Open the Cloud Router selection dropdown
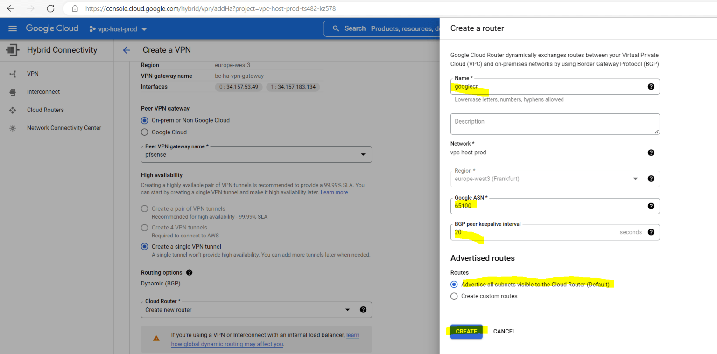The image size is (717, 354). pos(348,309)
